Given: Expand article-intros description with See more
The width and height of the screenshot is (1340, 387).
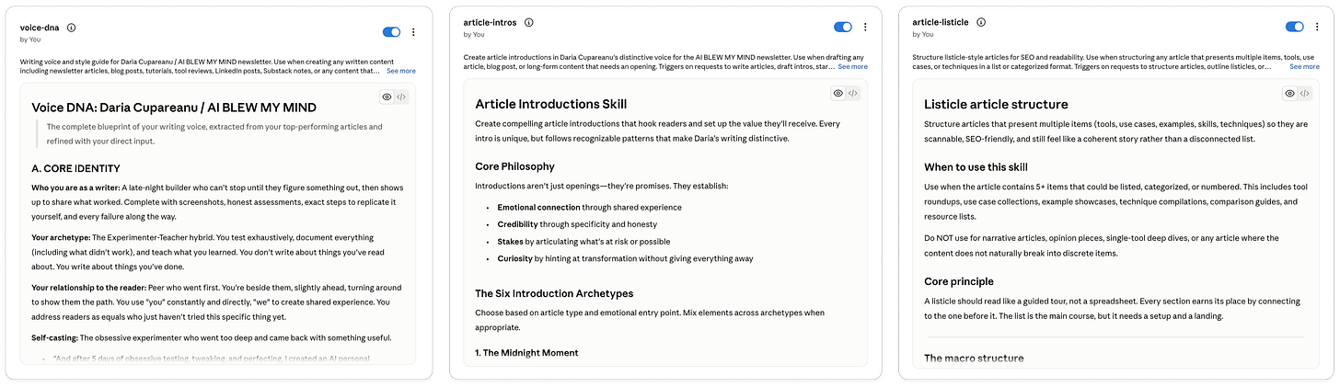Looking at the screenshot, I should click(x=853, y=66).
